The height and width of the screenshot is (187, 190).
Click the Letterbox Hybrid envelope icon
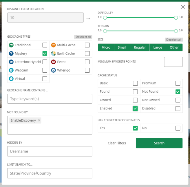coord(11,62)
